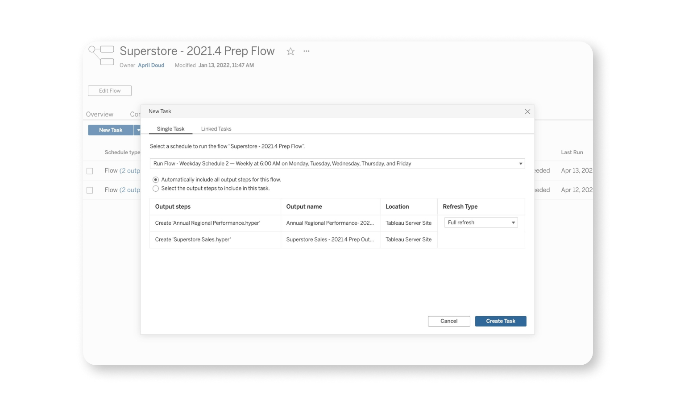Switch to the Linked Tasks tab
The width and height of the screenshot is (676, 408).
216,129
